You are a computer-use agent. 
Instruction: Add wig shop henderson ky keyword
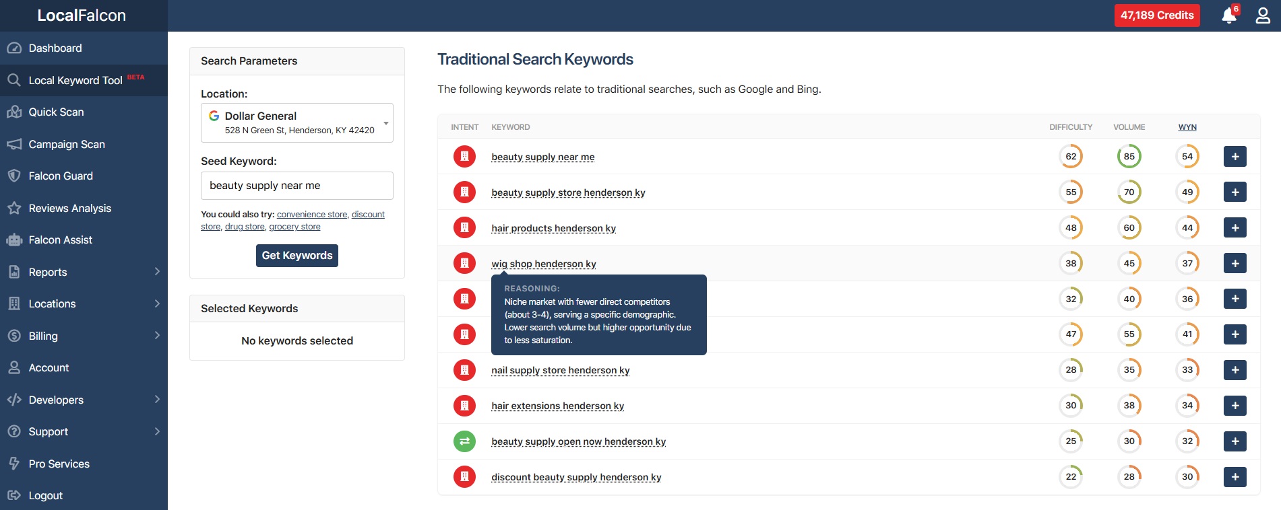point(1235,264)
